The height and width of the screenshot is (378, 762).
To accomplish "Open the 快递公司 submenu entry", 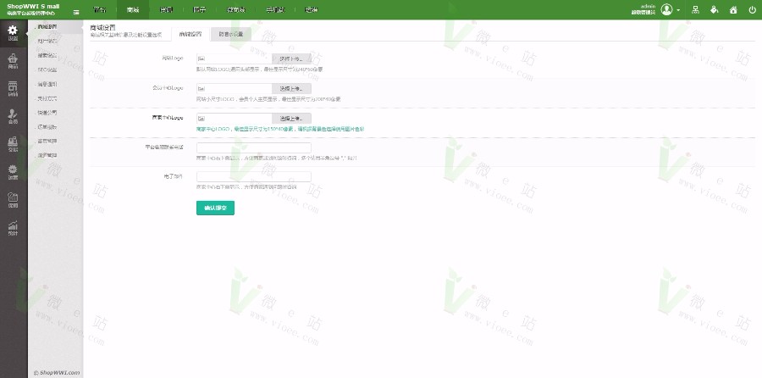I will point(47,113).
